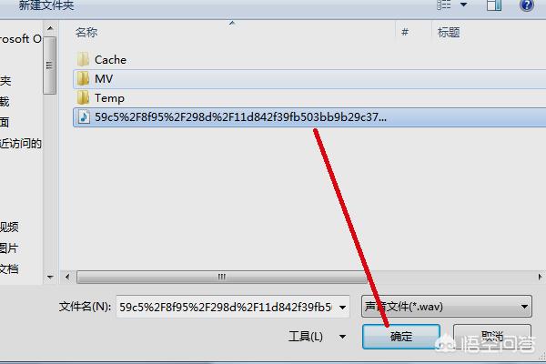Select the music note audio file icon

[84, 116]
